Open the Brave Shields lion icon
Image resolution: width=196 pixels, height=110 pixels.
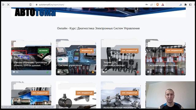point(157,5)
